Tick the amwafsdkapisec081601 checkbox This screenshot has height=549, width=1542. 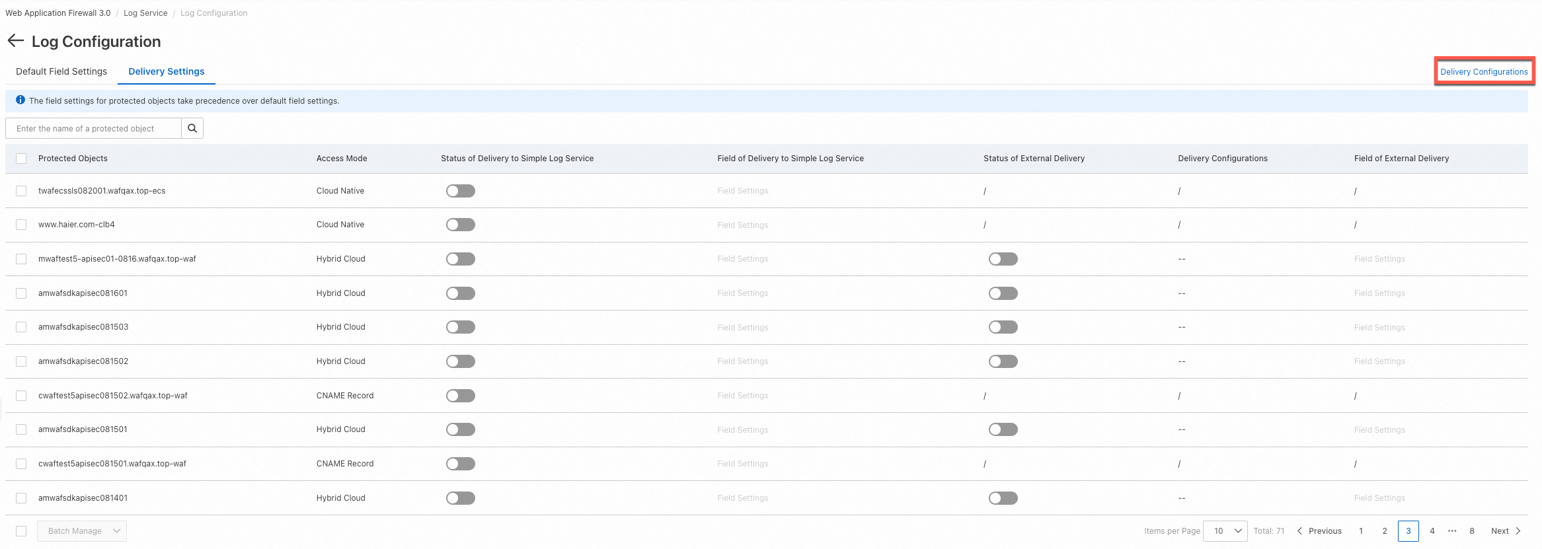(x=21, y=293)
